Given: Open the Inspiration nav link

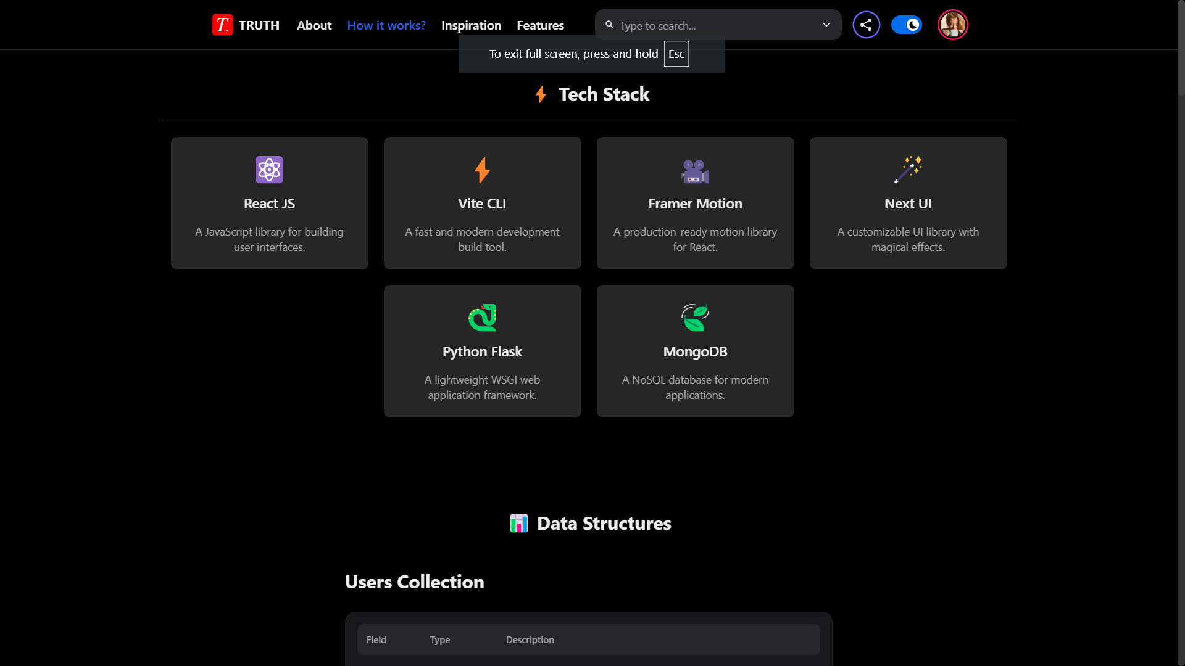Looking at the screenshot, I should pyautogui.click(x=471, y=25).
